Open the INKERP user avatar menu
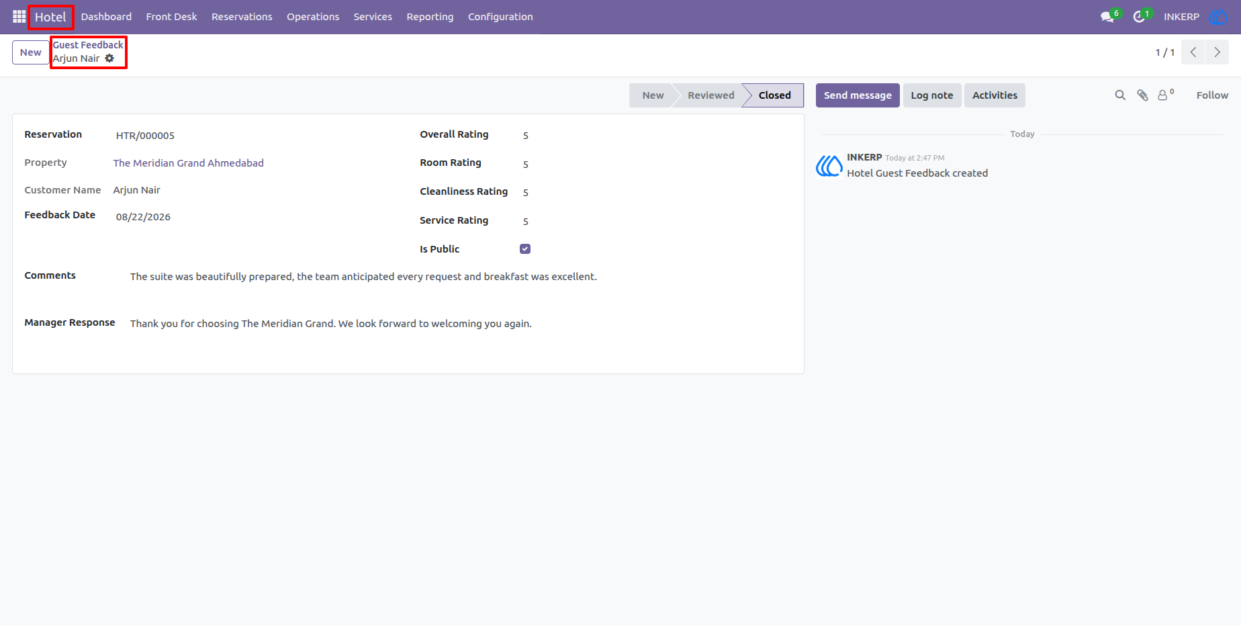 click(1218, 17)
